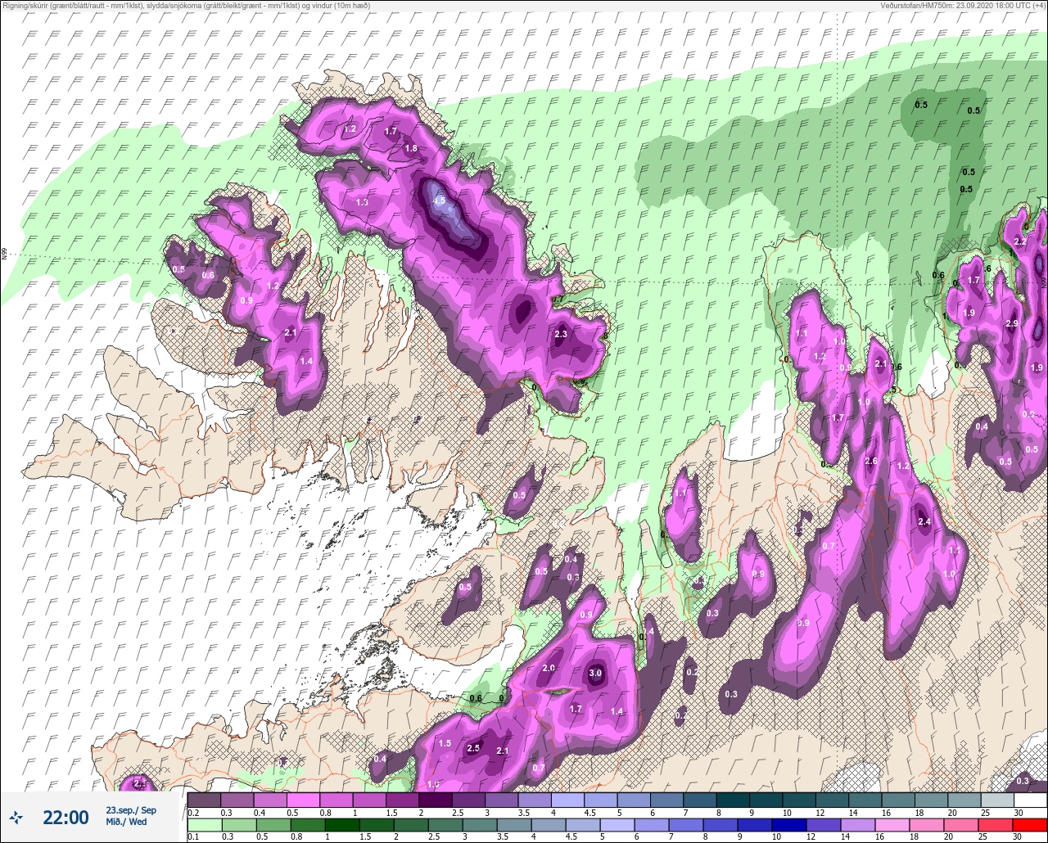Click the 2.9 precipitation value on the map
The image size is (1048, 843).
click(1012, 324)
